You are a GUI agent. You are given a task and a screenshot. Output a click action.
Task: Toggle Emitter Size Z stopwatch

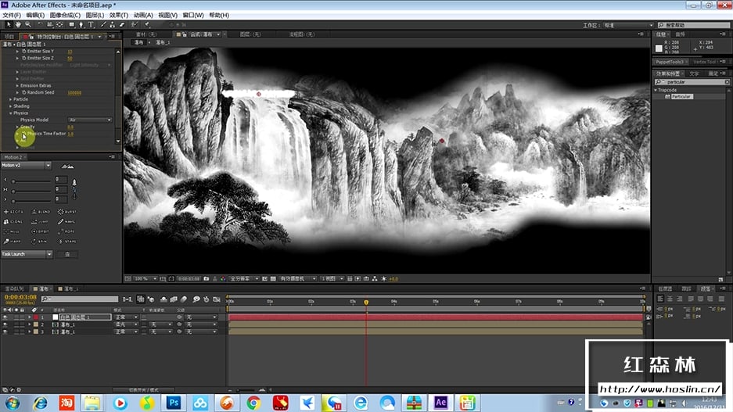pyautogui.click(x=23, y=58)
